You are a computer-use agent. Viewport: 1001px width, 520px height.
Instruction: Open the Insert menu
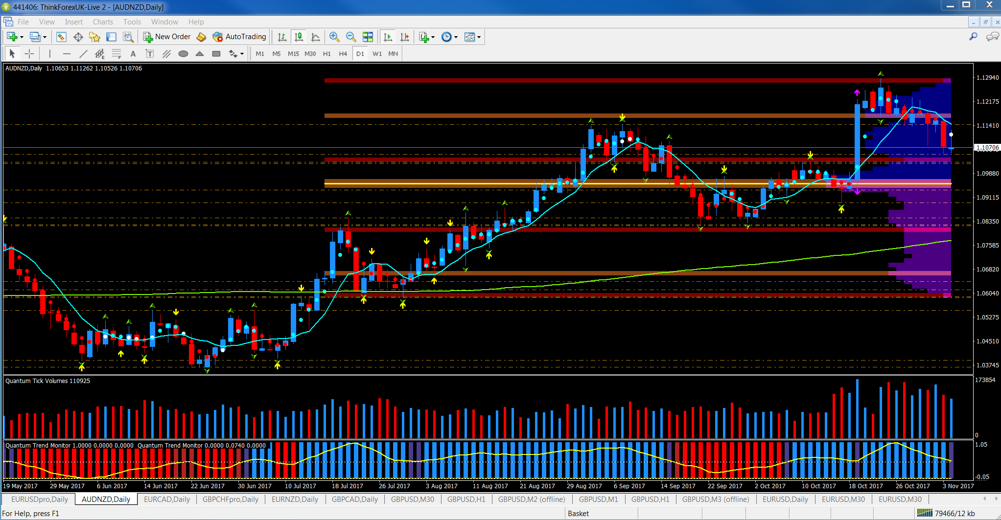[74, 22]
